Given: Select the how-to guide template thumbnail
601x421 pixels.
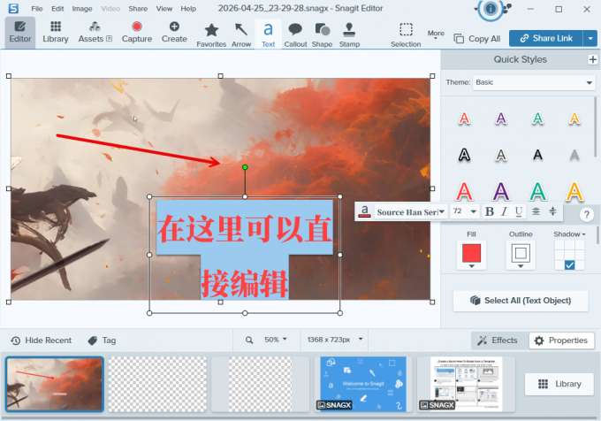Looking at the screenshot, I should (466, 384).
